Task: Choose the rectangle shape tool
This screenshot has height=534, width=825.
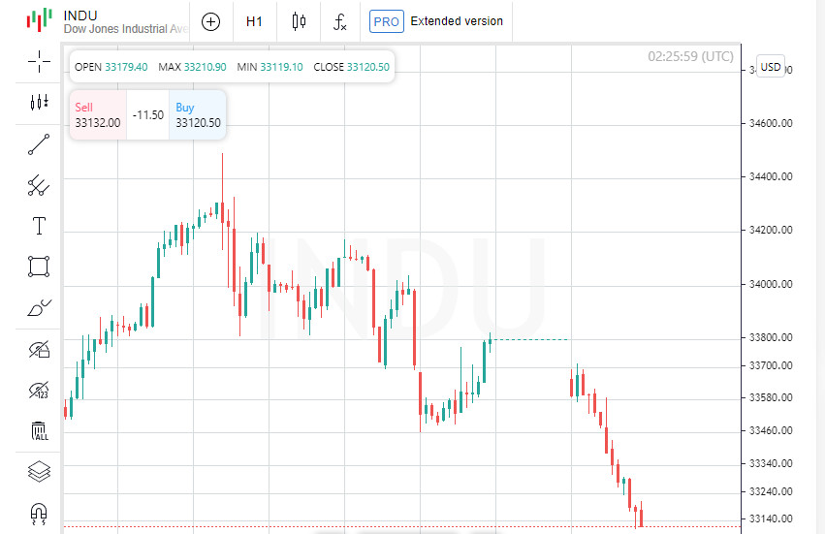Action: click(x=39, y=267)
